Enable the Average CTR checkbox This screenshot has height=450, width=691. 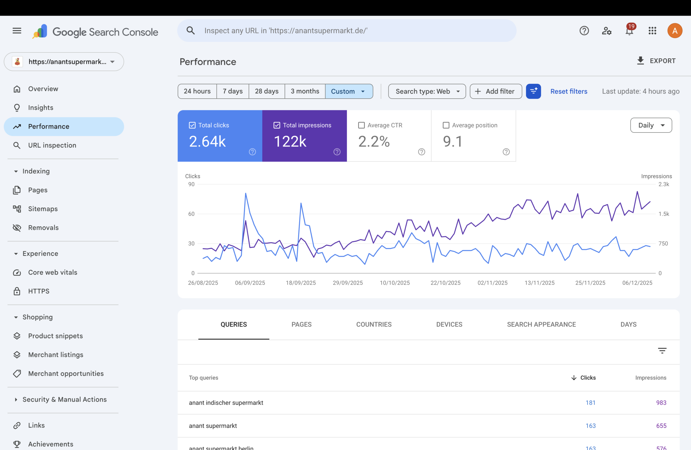[361, 125]
